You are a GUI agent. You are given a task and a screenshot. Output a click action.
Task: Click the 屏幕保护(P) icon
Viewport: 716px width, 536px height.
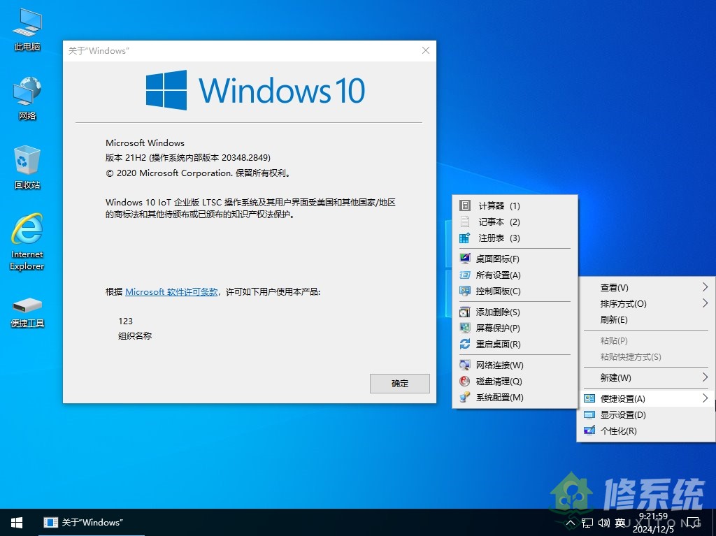point(464,328)
